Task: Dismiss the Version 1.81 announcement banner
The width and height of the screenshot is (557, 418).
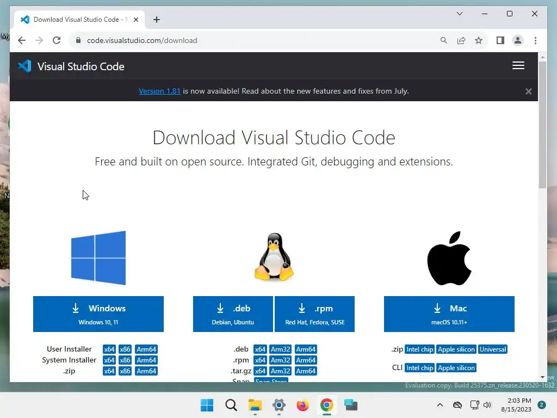Action: 528,91
